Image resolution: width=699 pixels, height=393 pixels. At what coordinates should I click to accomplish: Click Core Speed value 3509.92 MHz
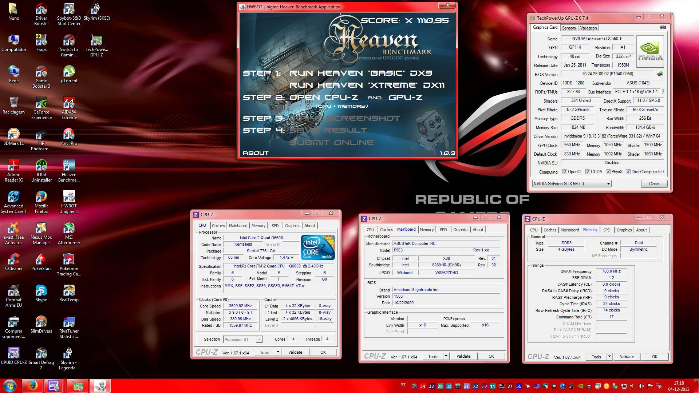click(x=240, y=306)
